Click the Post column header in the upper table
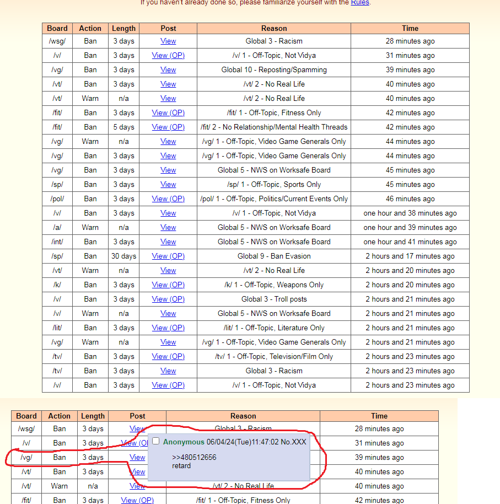This screenshot has height=504, width=500. tap(168, 28)
